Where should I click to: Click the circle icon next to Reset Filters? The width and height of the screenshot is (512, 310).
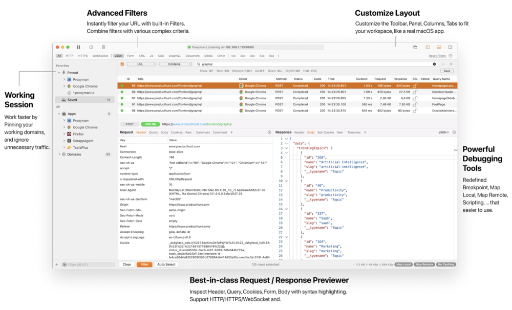coord(451,56)
